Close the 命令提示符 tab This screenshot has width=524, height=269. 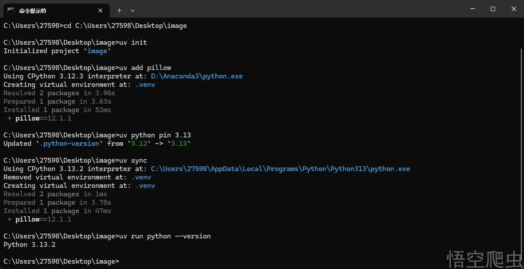click(x=100, y=10)
